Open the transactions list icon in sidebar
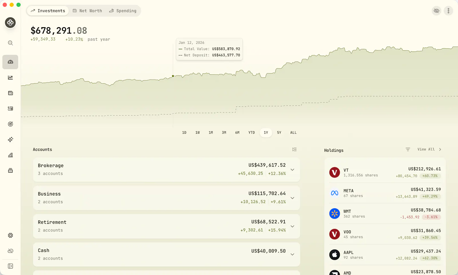 pos(10,108)
